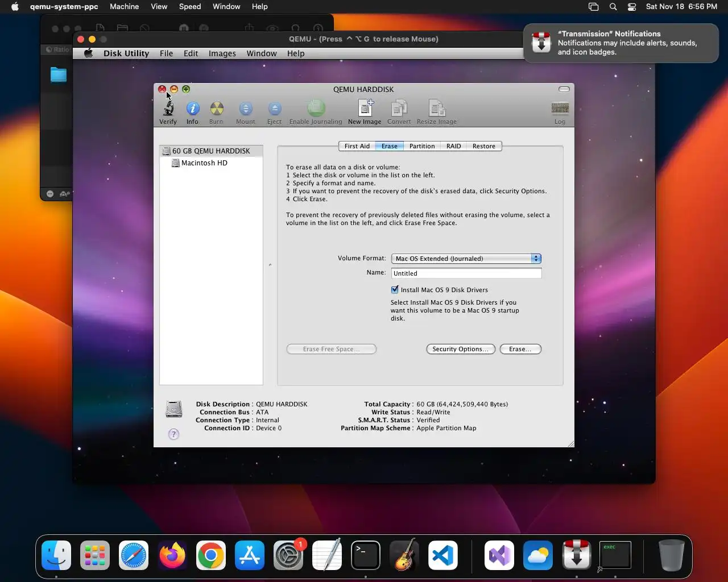Launch Safari from the Dock

click(x=134, y=555)
